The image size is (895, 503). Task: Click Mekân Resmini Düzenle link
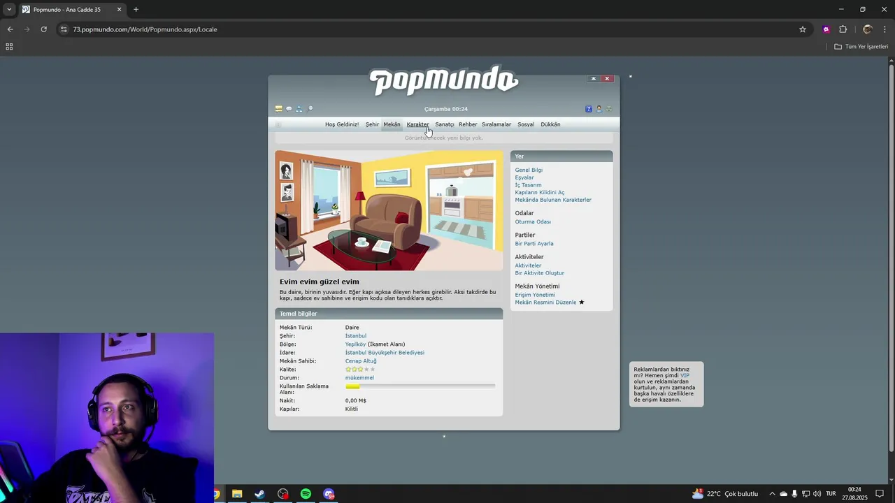pyautogui.click(x=545, y=302)
